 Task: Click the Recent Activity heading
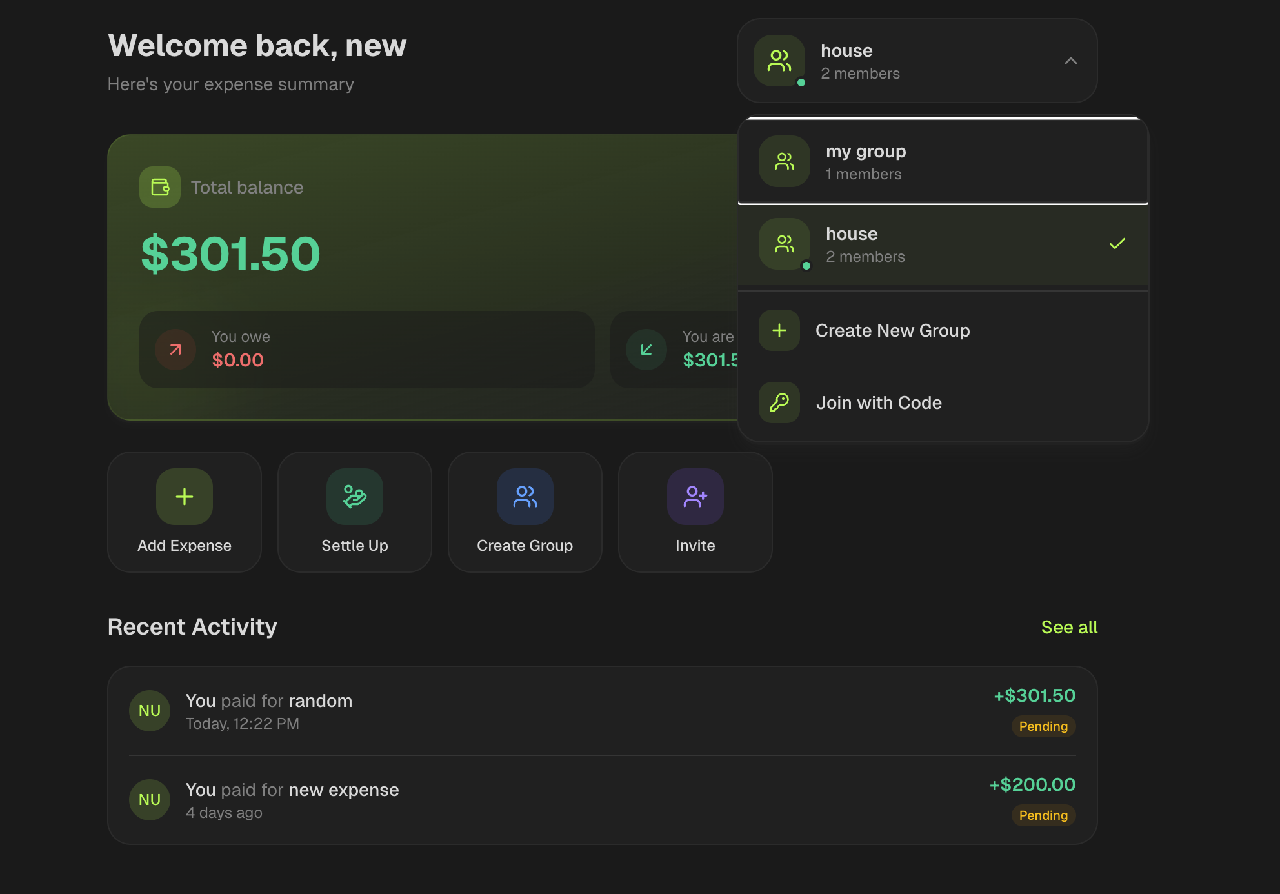tap(192, 627)
